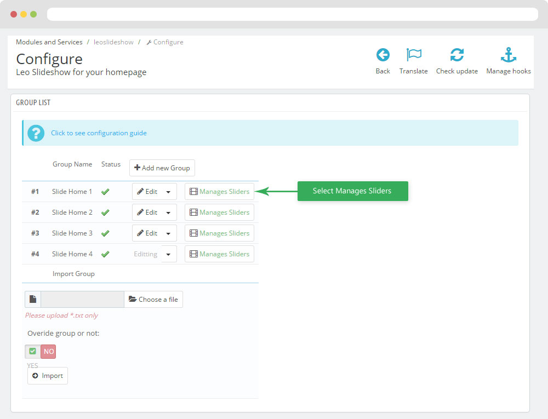The width and height of the screenshot is (548, 419).
Task: Expand Edit dropdown arrow for Slide Home 1
Action: [168, 192]
